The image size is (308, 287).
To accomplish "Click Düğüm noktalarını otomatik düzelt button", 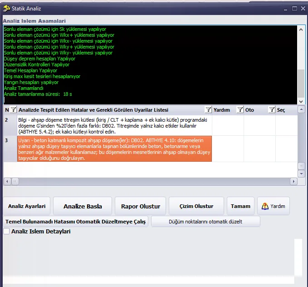I will point(205,222).
